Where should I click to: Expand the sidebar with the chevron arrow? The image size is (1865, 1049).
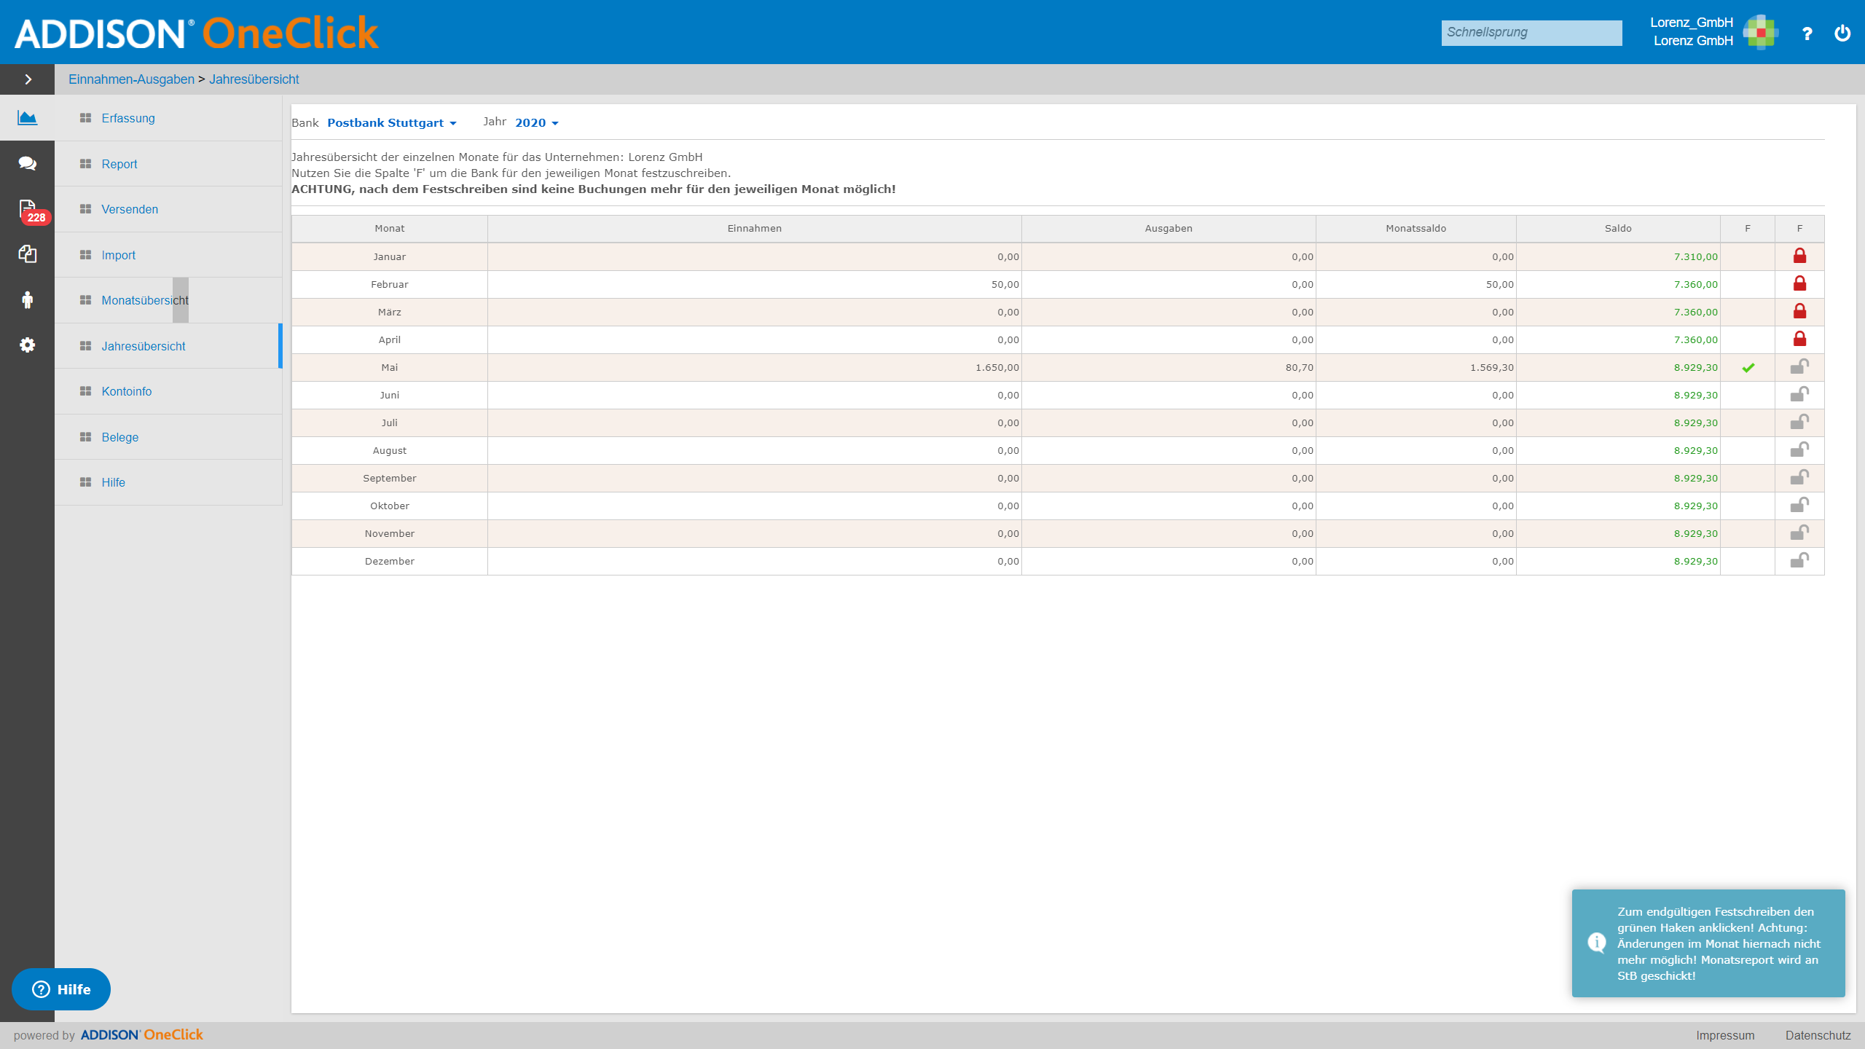point(28,79)
